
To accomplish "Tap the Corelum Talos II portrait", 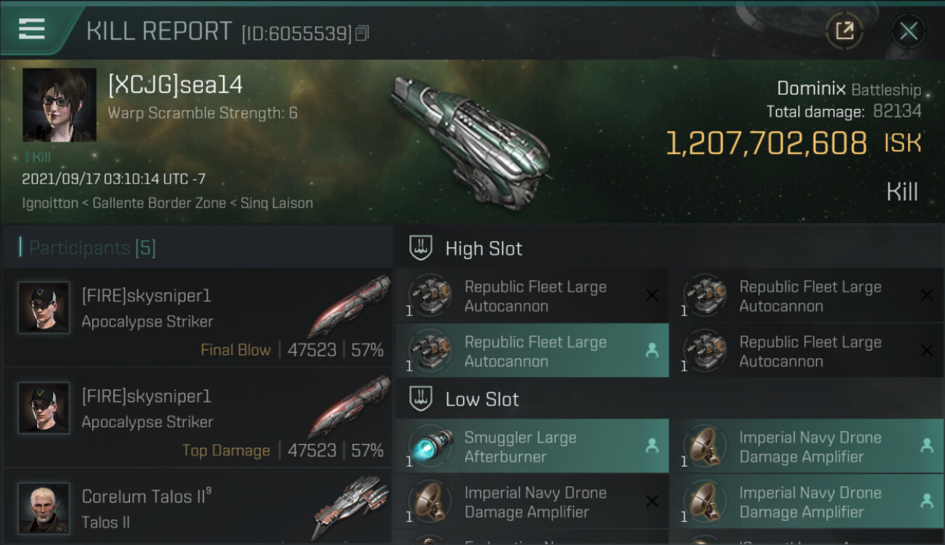I will click(44, 509).
